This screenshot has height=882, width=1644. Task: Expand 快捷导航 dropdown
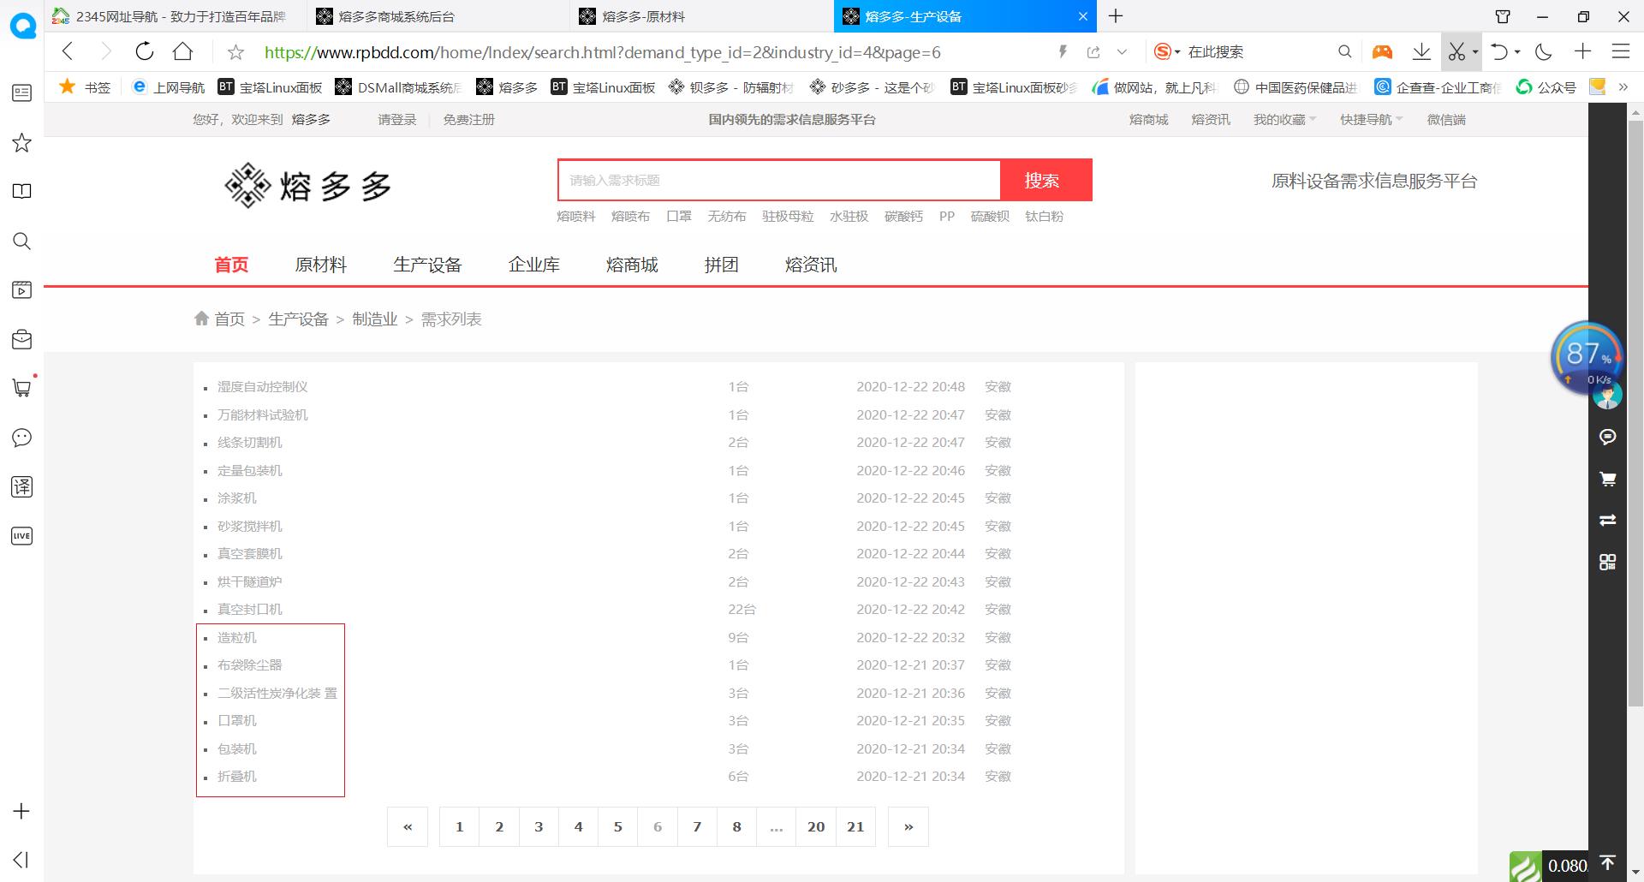(1371, 120)
